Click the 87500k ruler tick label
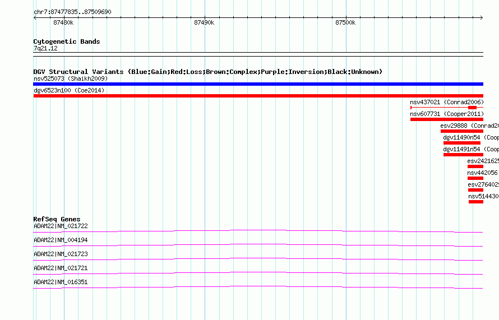 [x=345, y=22]
